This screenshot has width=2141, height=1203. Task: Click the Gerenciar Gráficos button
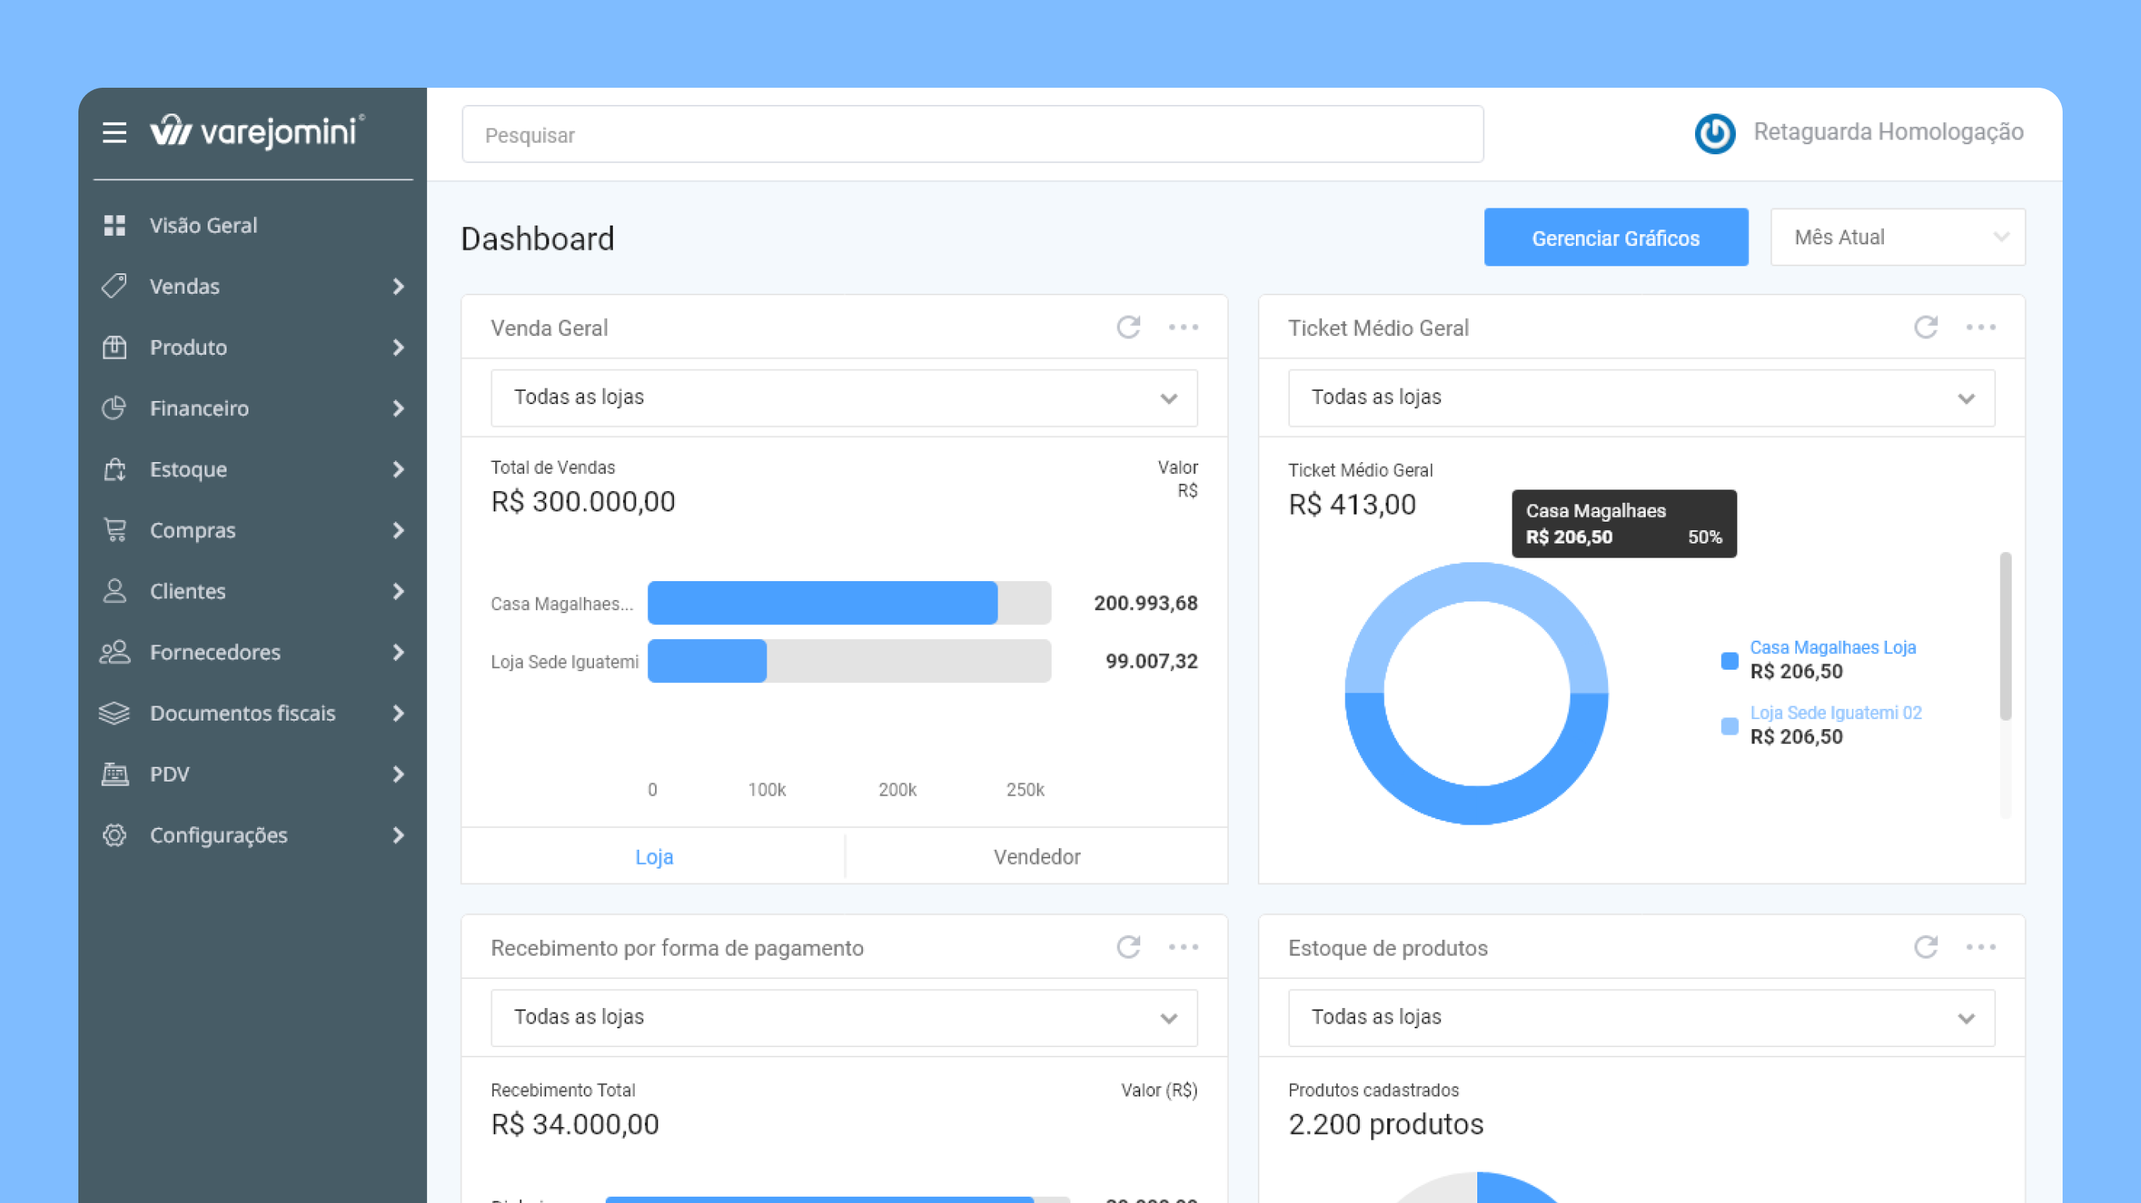[1615, 237]
